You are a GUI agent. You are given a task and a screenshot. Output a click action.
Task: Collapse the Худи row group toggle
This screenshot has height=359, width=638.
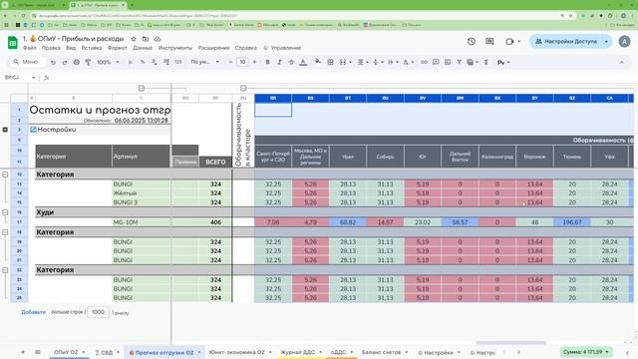click(x=5, y=212)
